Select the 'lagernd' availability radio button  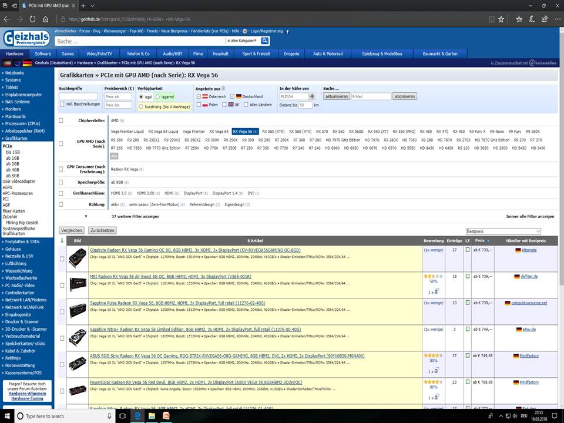(x=157, y=97)
